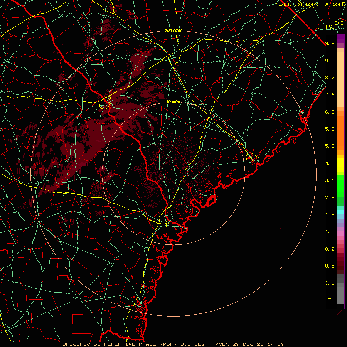This screenshot has height=347, width=347.
Task: Click the -1.3 value on the color scale
Action: [328, 283]
